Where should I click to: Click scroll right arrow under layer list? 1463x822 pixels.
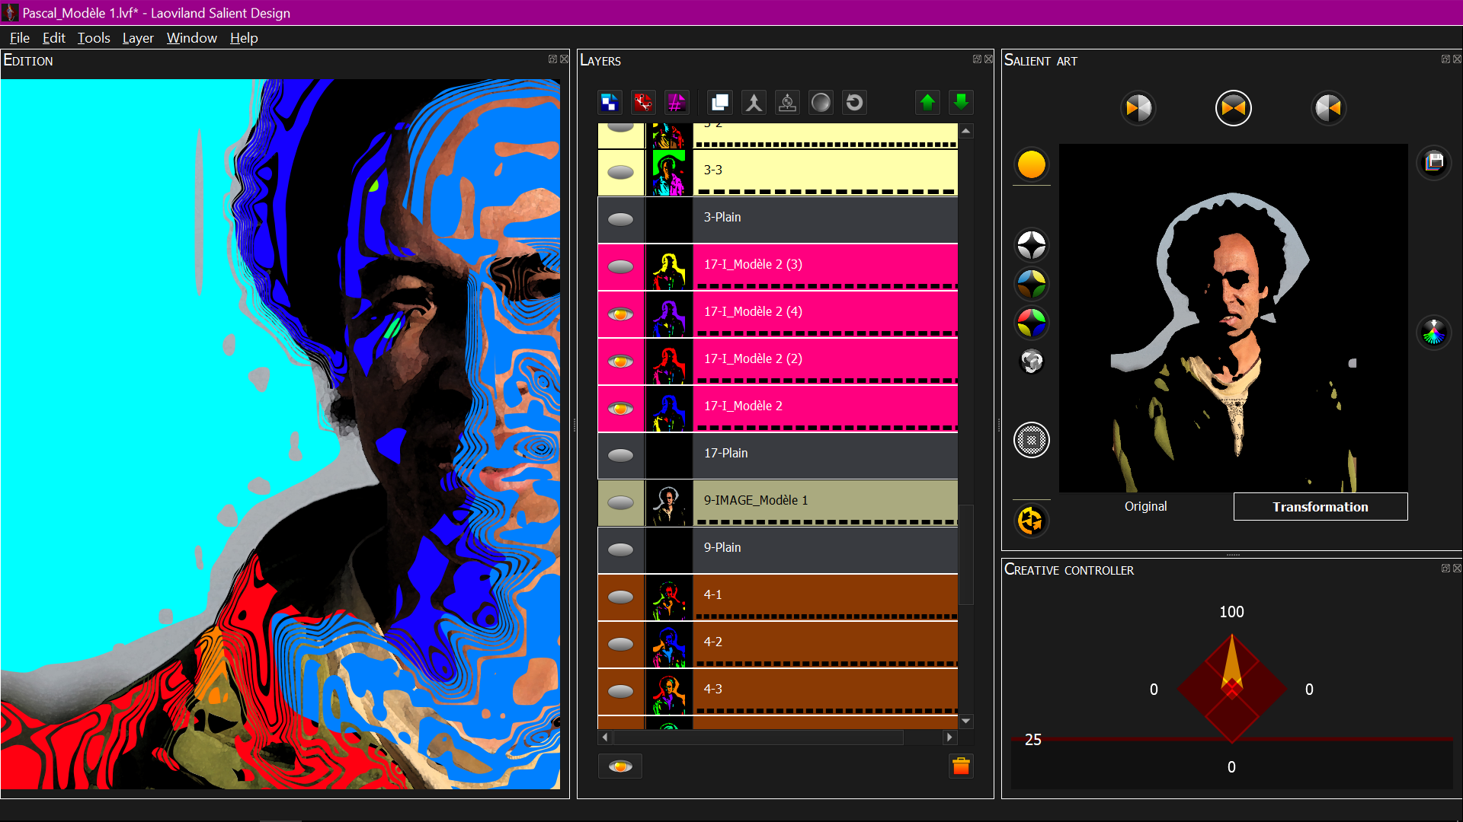(x=949, y=737)
